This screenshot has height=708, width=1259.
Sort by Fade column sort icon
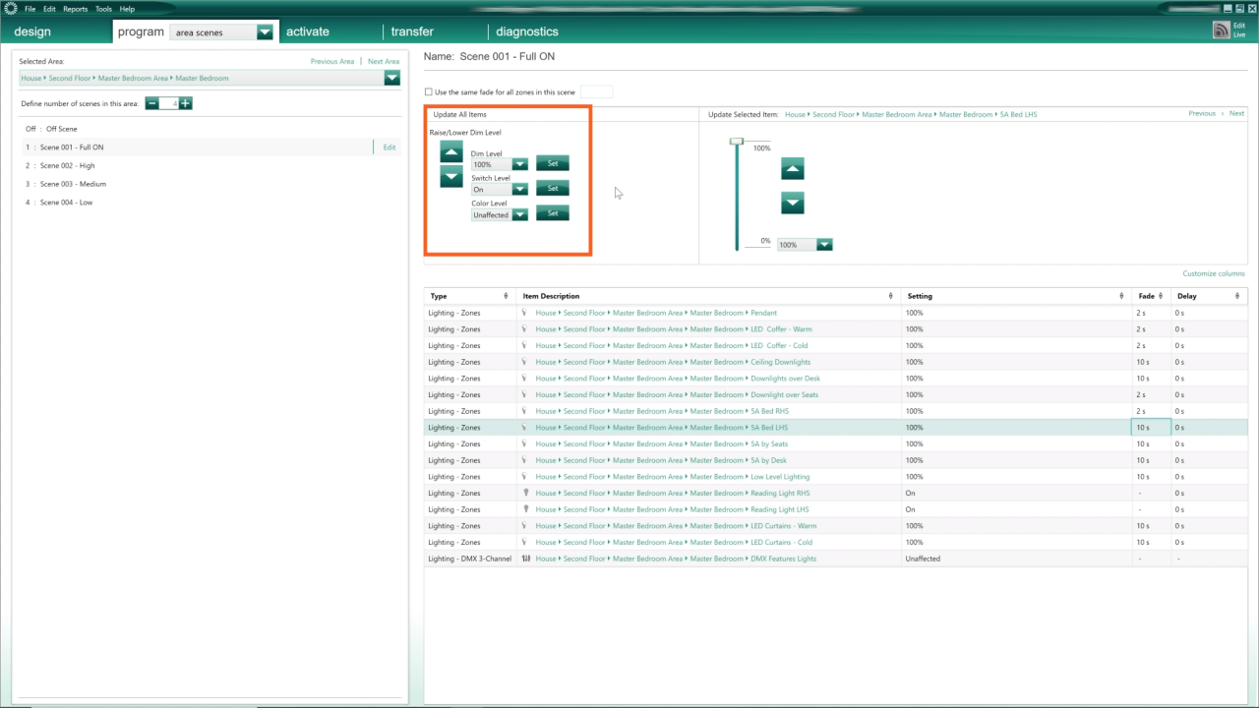tap(1162, 296)
